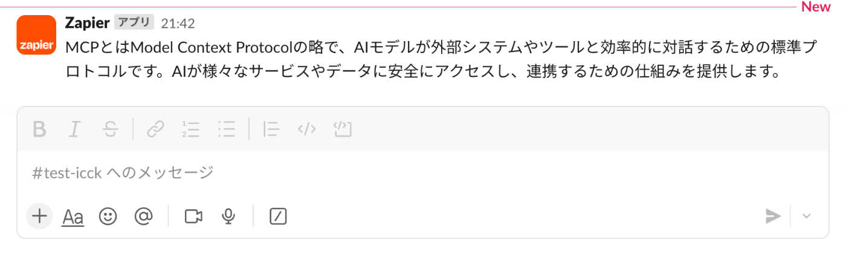Record a video clip
This screenshot has height=254, width=846.
click(x=193, y=216)
